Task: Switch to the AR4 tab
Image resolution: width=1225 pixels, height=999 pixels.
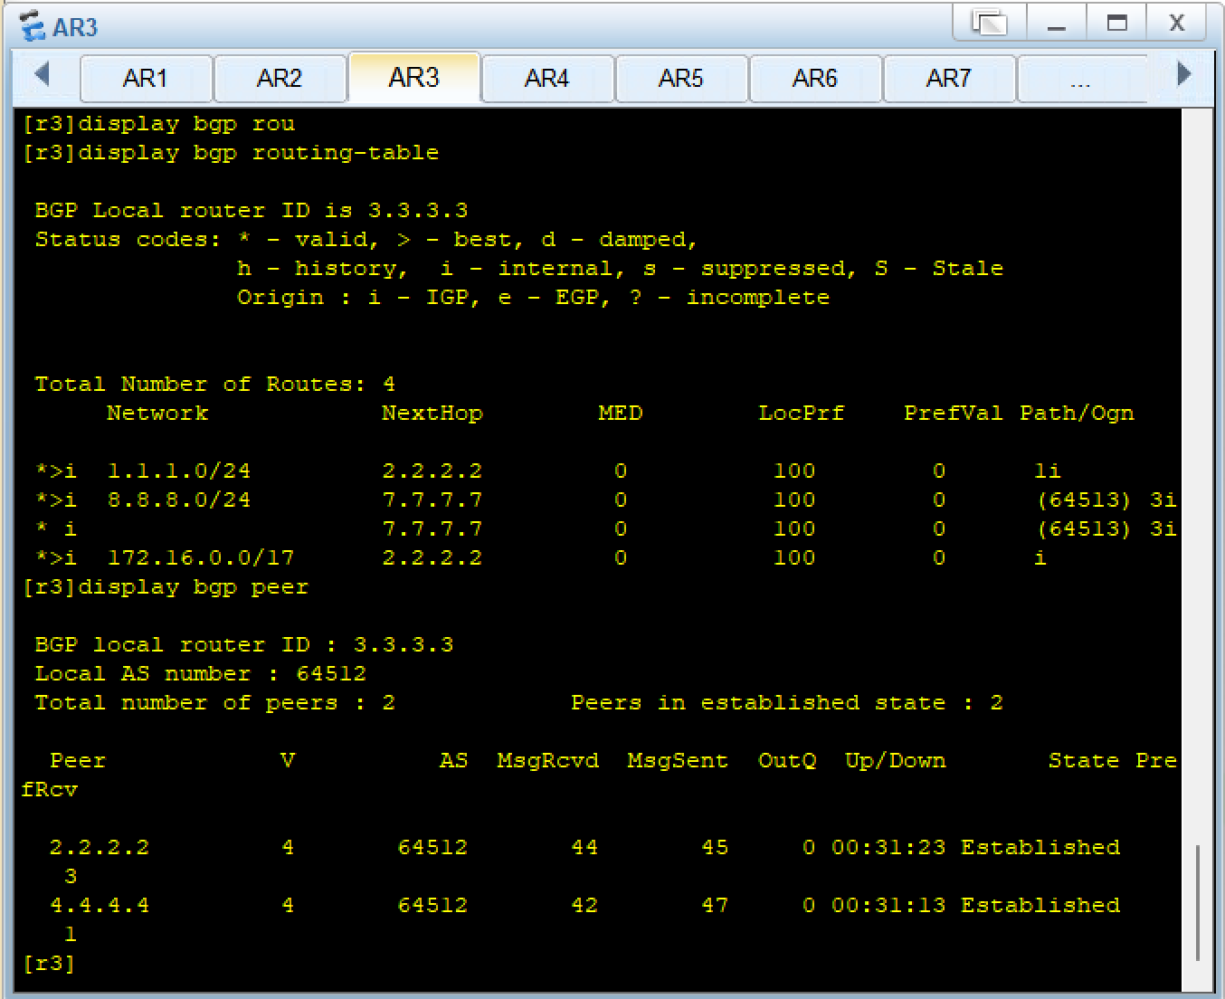Action: click(547, 79)
